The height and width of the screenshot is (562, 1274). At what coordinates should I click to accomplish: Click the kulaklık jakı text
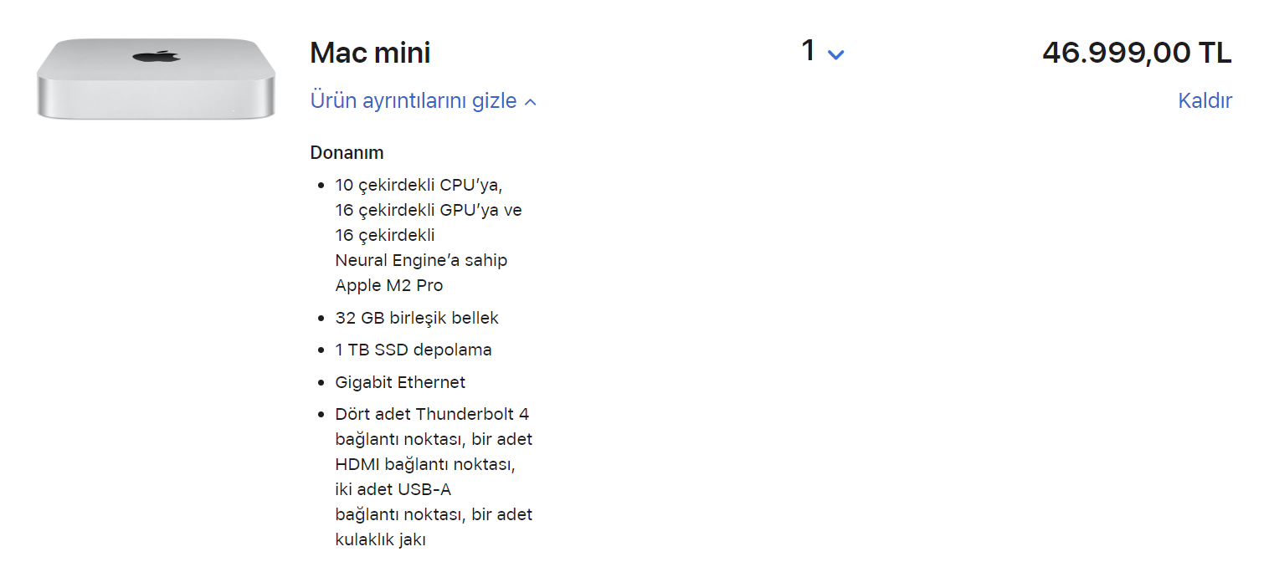(381, 539)
